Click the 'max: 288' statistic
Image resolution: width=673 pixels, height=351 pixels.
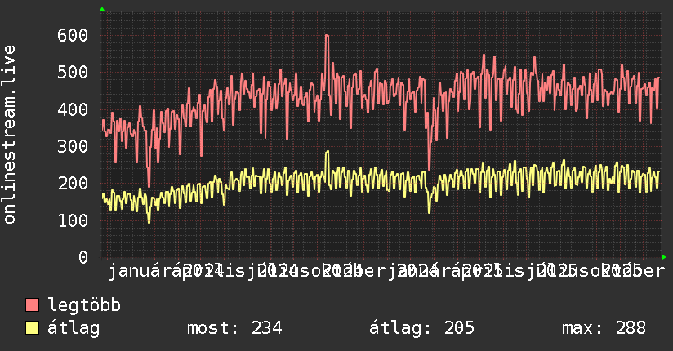coord(604,328)
